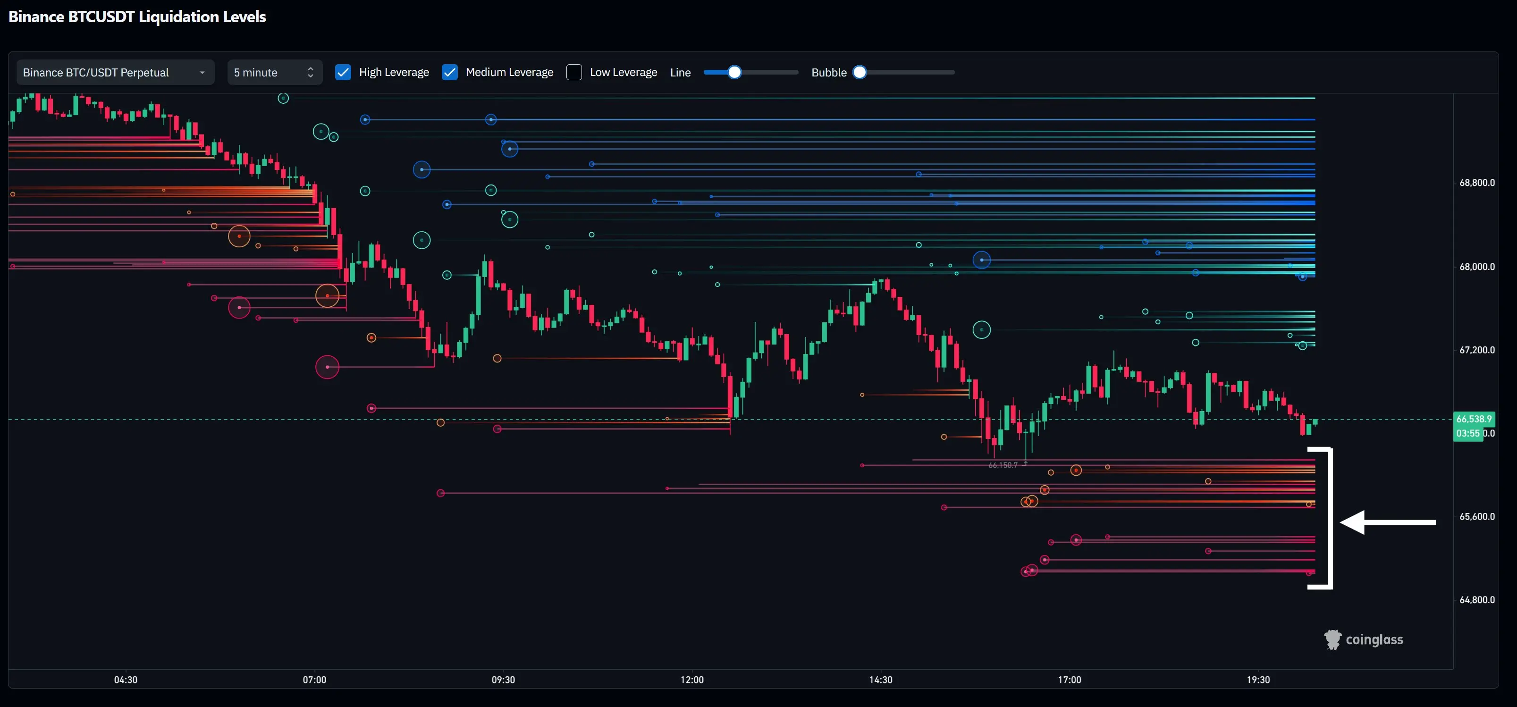Screen dimensions: 1517x707
Task: Click the Line slider handle
Action: [734, 72]
